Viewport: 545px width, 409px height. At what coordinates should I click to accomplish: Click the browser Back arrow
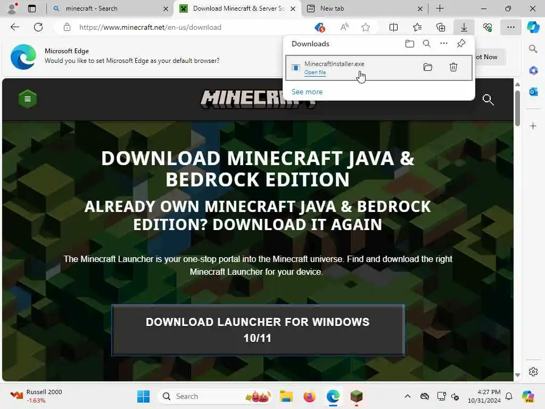14,27
